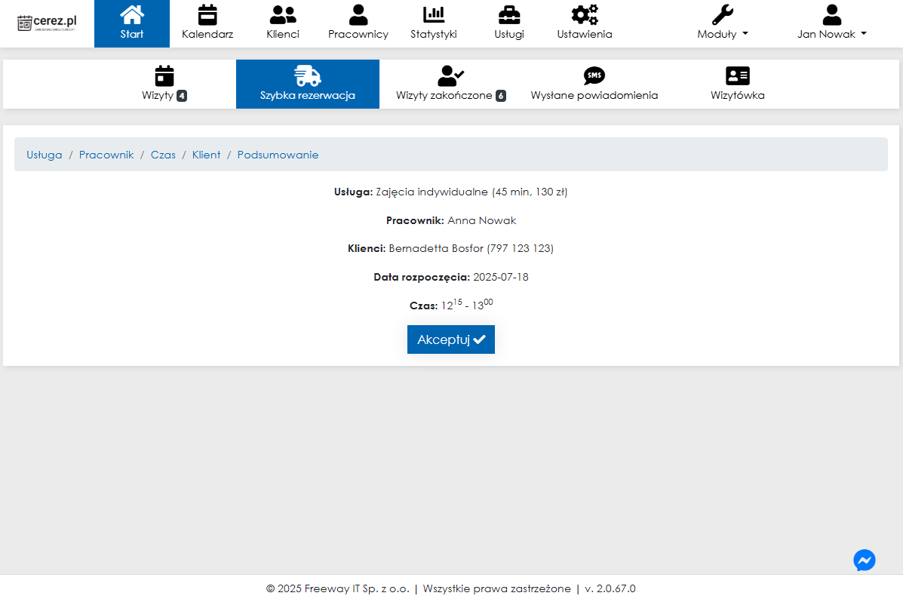Open Wysłane powiadomienia SMS tab
The width and height of the screenshot is (903, 602).
pos(594,84)
